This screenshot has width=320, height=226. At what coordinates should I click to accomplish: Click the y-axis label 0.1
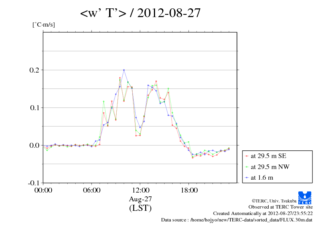(34, 108)
